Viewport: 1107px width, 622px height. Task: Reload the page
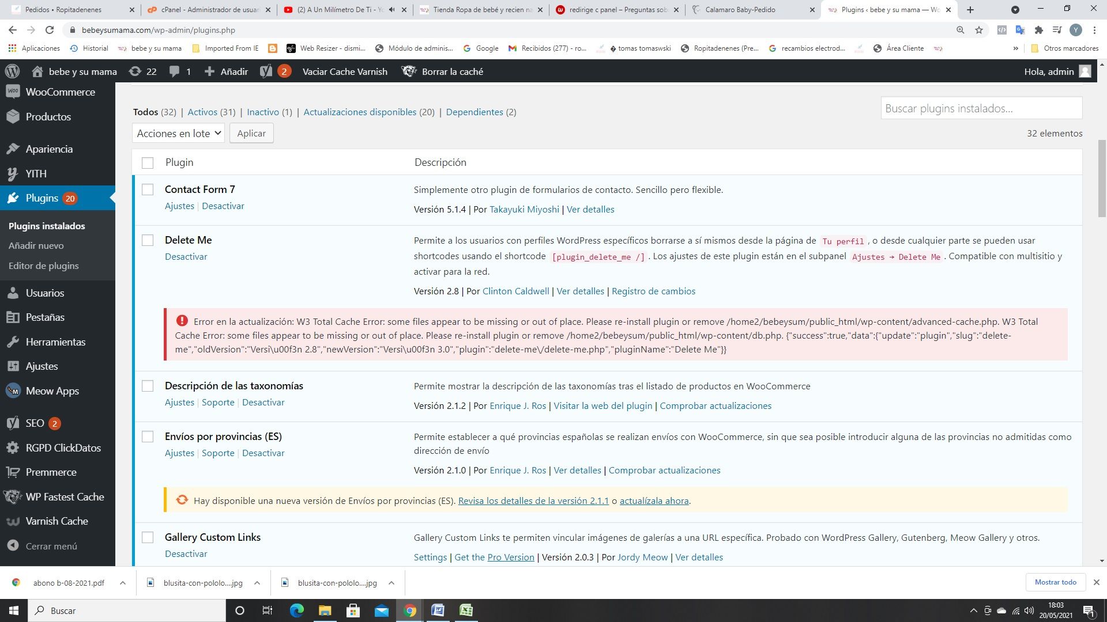pos(50,30)
